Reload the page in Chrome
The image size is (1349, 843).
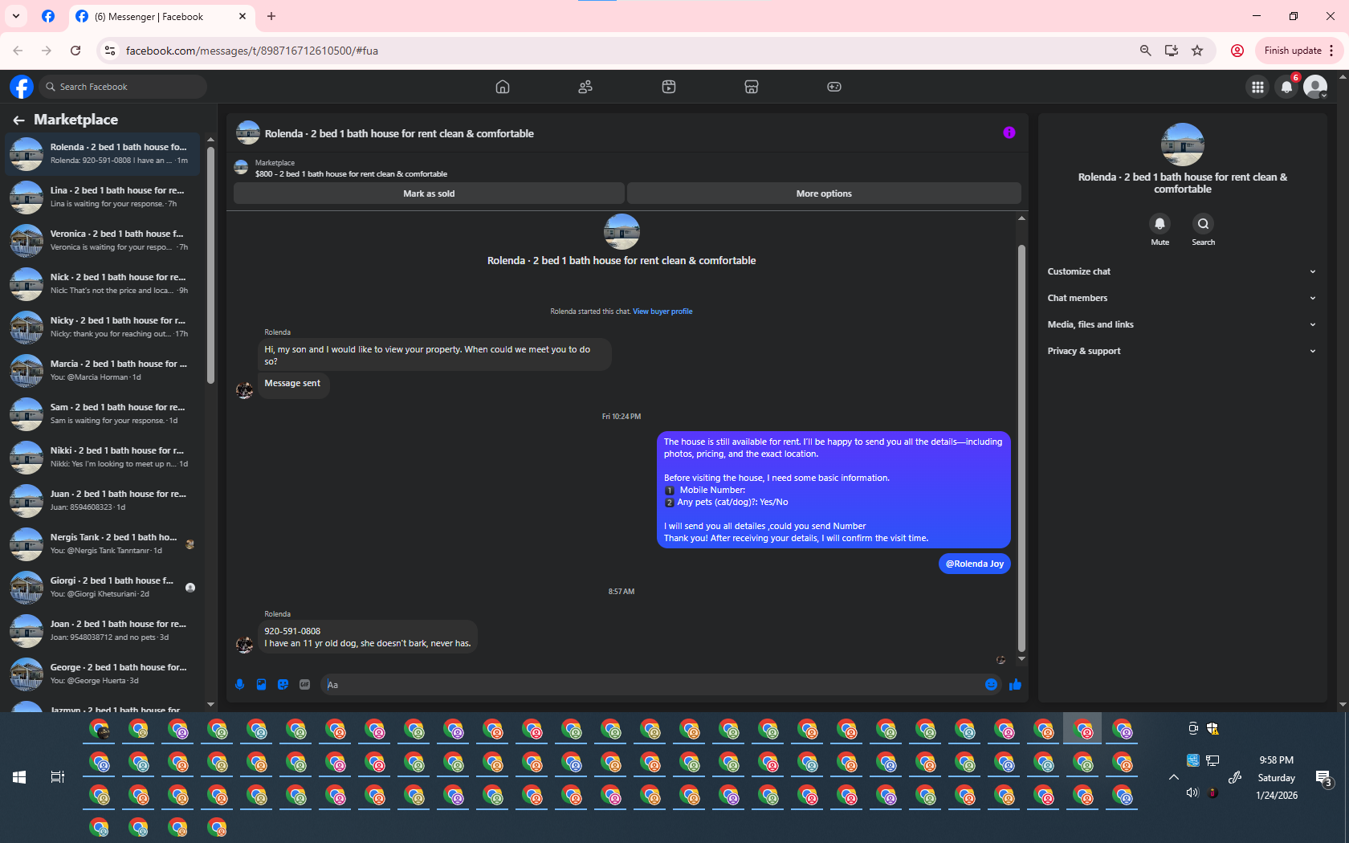click(75, 51)
